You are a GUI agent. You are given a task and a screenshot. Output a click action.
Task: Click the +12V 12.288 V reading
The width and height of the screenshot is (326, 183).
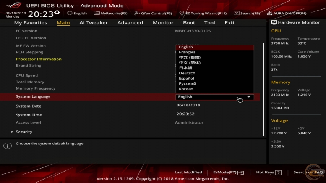[x=279, y=133]
